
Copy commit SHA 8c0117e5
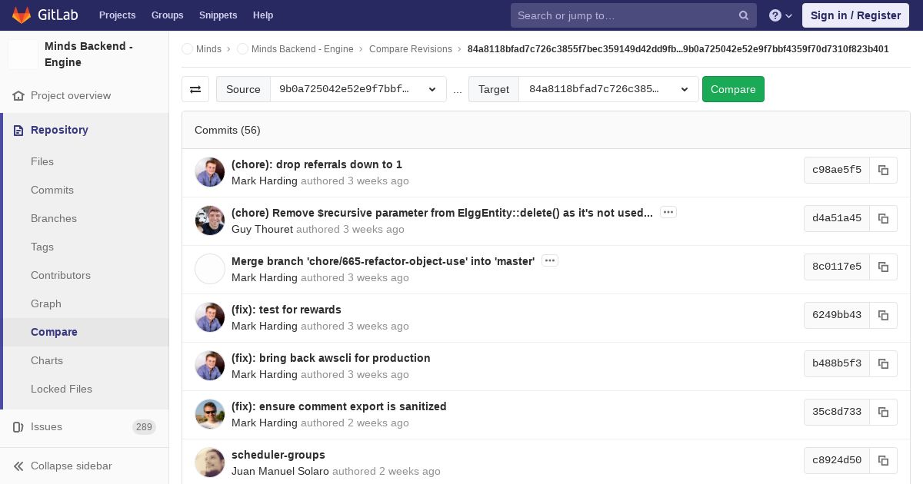(x=883, y=267)
